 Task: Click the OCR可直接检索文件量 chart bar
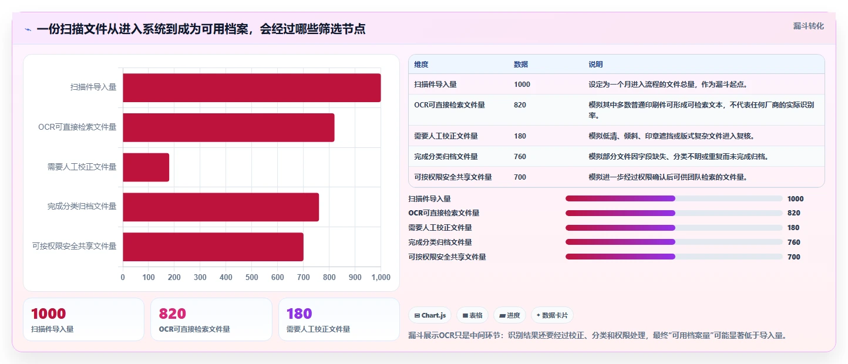point(228,127)
